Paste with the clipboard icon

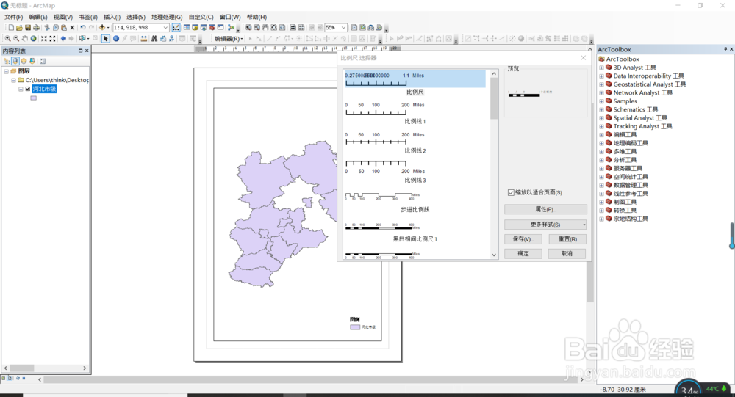(64, 28)
